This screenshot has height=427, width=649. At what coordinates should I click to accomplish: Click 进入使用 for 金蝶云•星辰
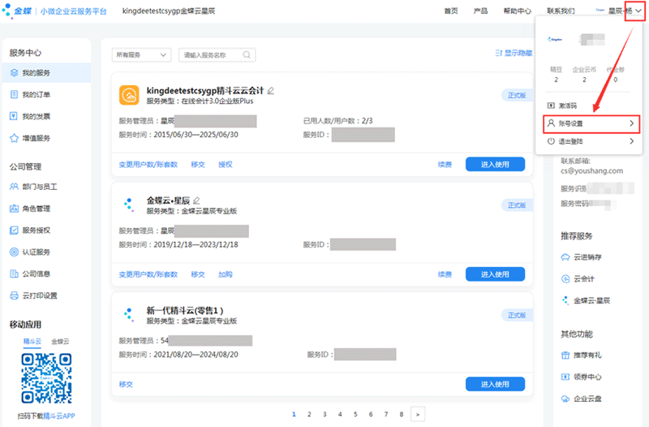(495, 274)
